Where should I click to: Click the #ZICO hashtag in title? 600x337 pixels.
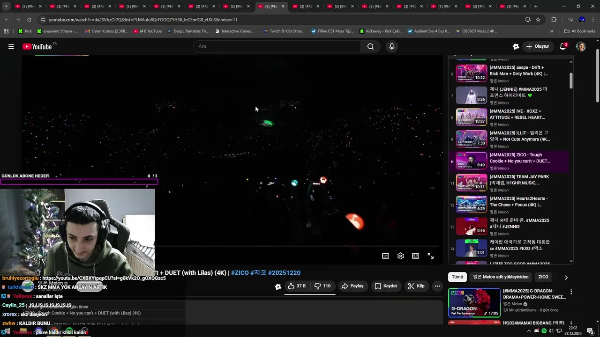coord(240,272)
